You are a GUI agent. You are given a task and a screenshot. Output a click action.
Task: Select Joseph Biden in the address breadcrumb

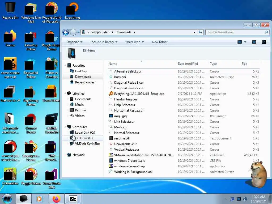(100, 32)
